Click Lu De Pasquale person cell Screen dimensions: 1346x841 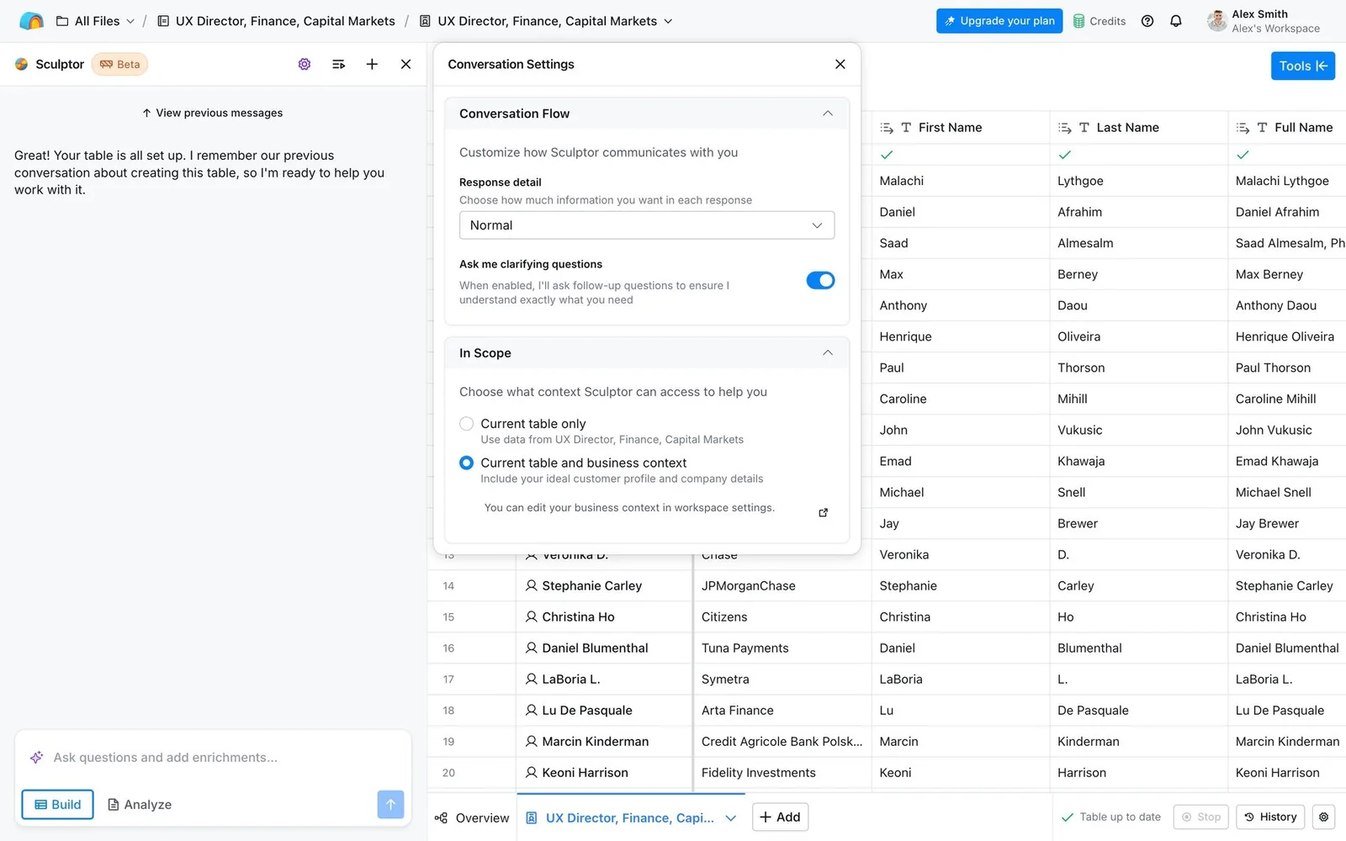(x=603, y=710)
